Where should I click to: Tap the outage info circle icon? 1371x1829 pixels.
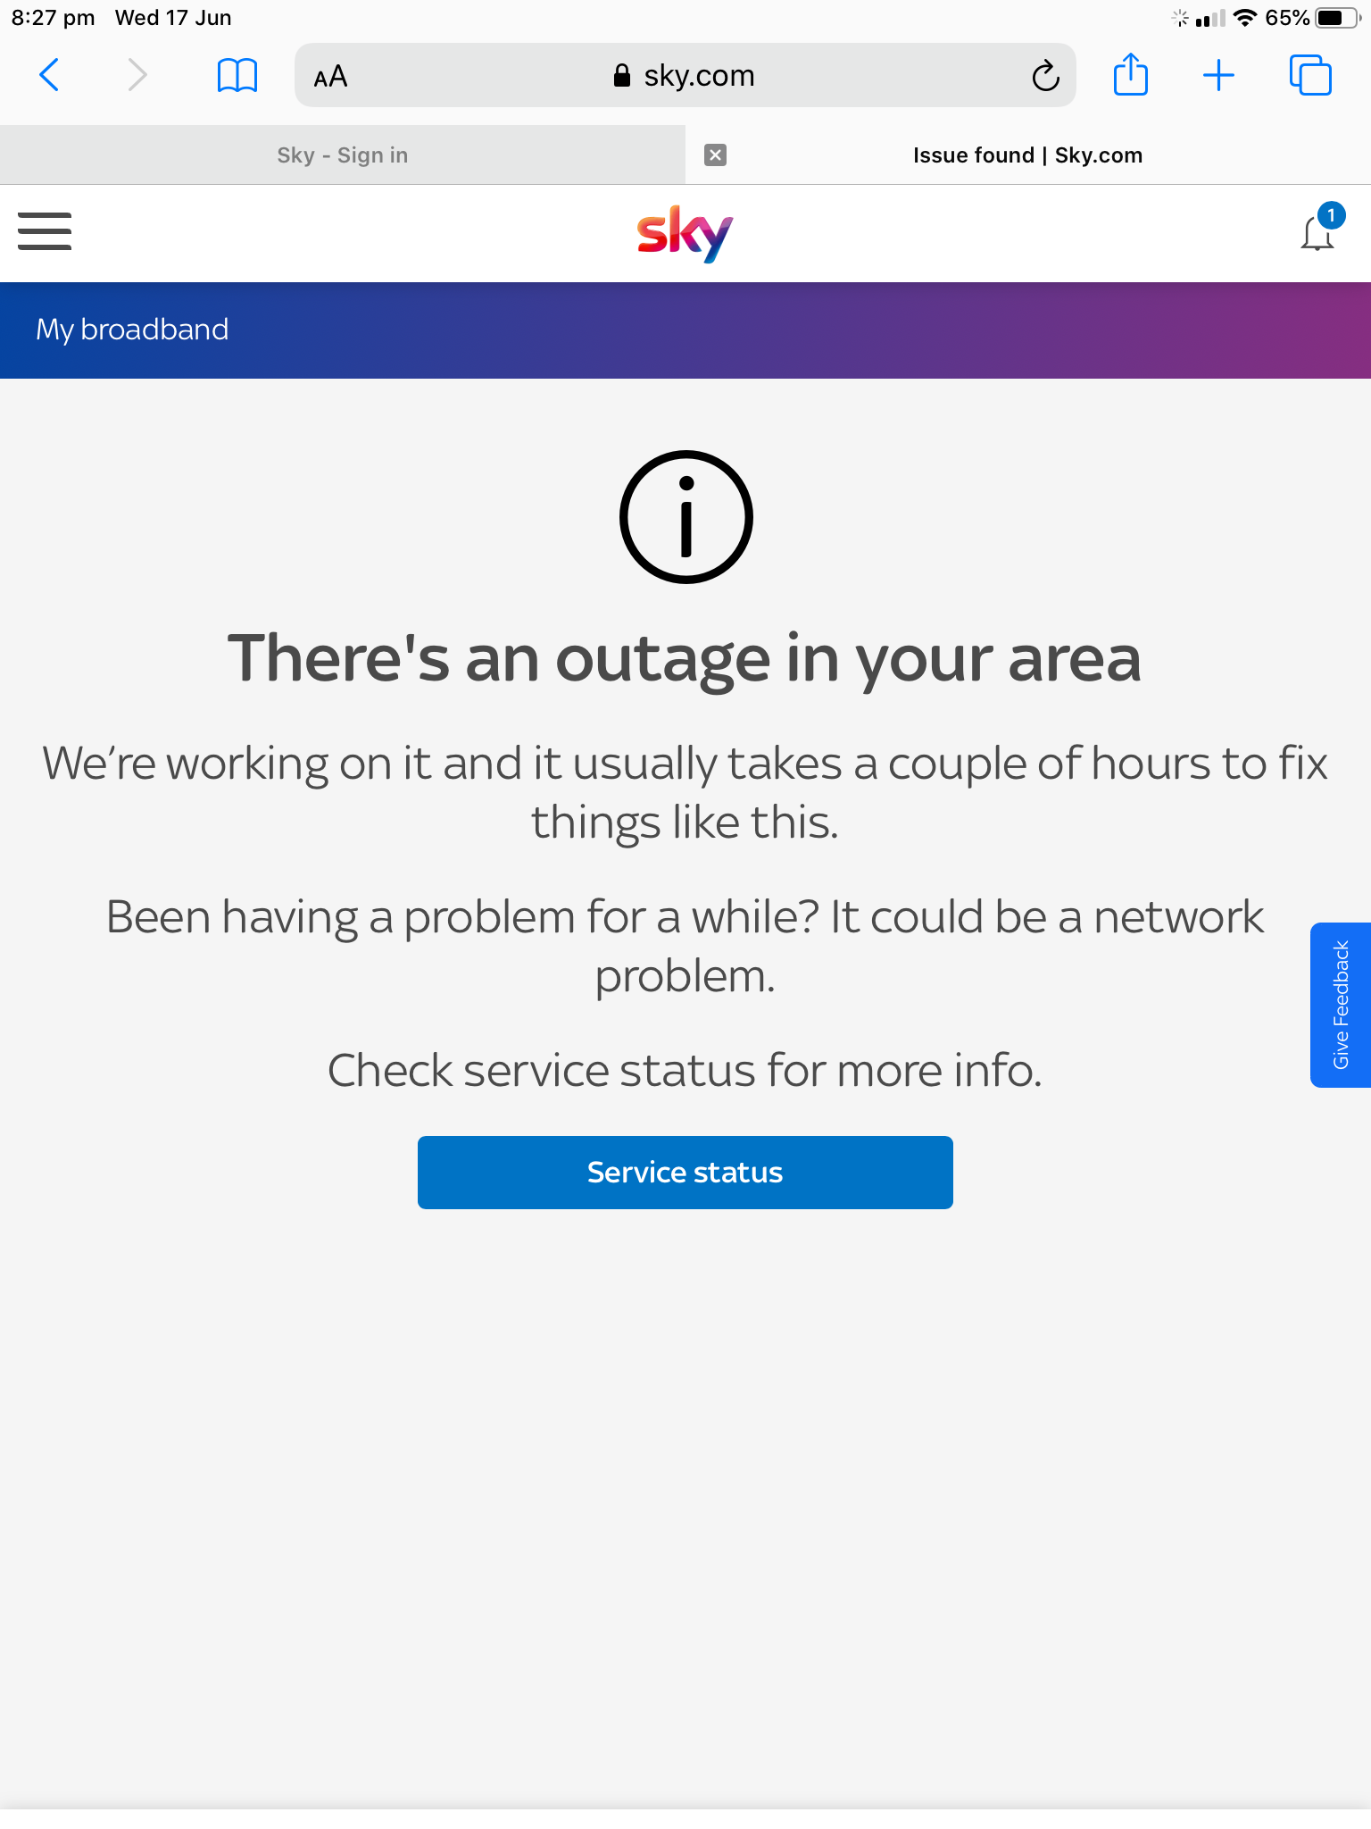(685, 517)
